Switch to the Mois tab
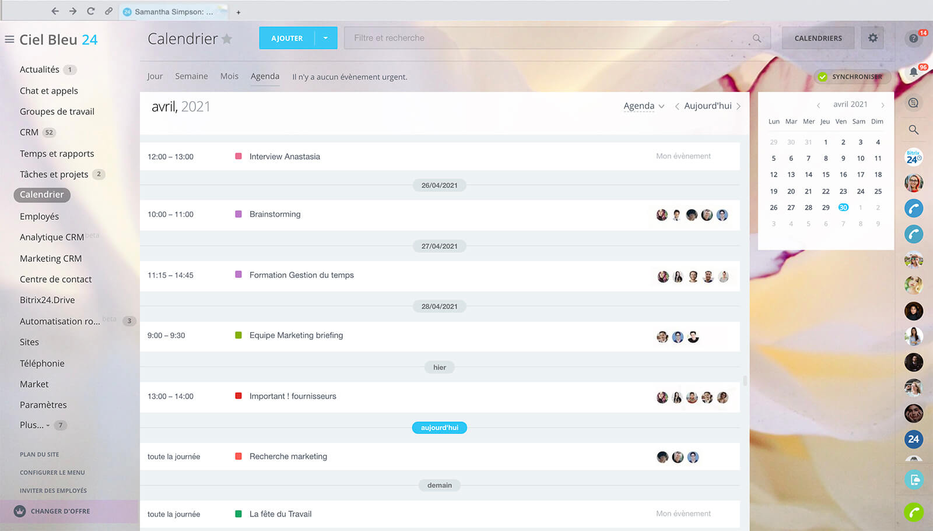 [229, 76]
